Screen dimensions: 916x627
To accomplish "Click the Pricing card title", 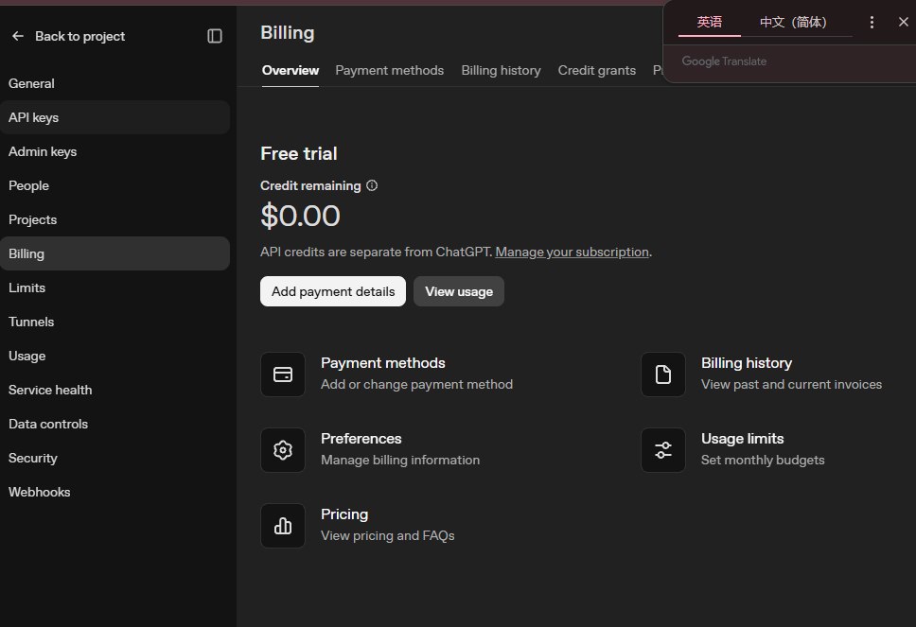I will coord(344,514).
